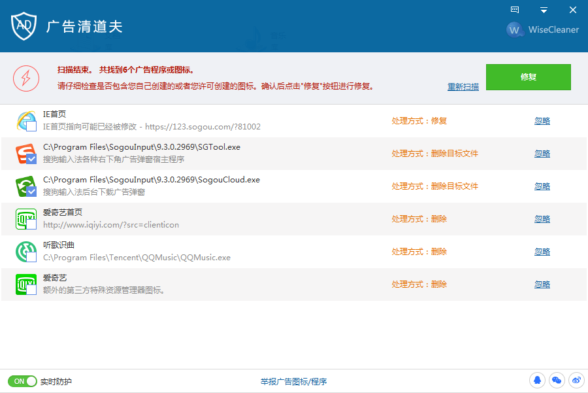
Task: Click the red lightning scan status icon
Action: pyautogui.click(x=26, y=78)
